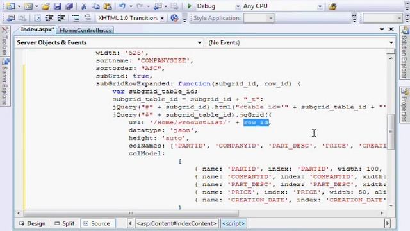Switch to the Index.aspx tab
The height and width of the screenshot is (231, 410).
(37, 30)
